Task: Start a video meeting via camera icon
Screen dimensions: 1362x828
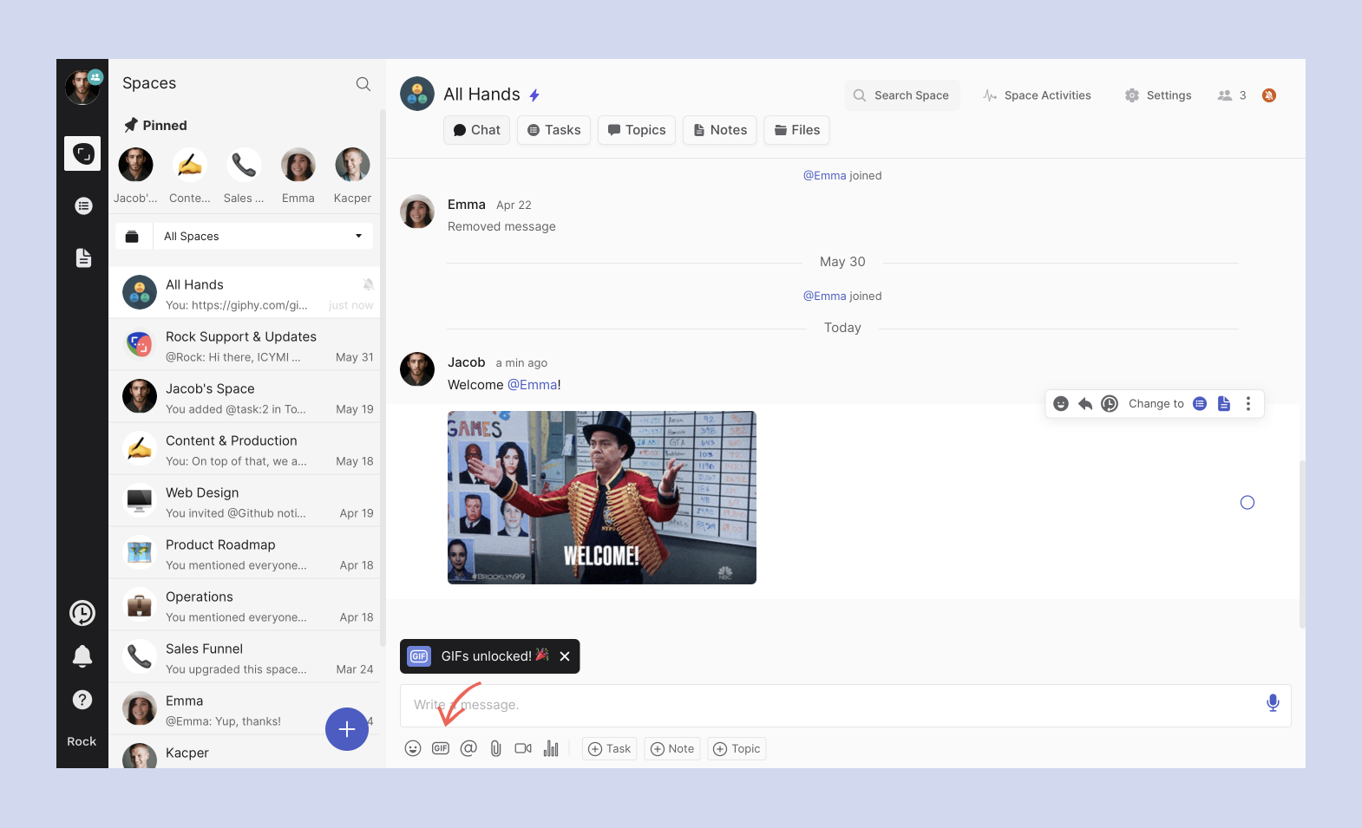Action: [523, 748]
